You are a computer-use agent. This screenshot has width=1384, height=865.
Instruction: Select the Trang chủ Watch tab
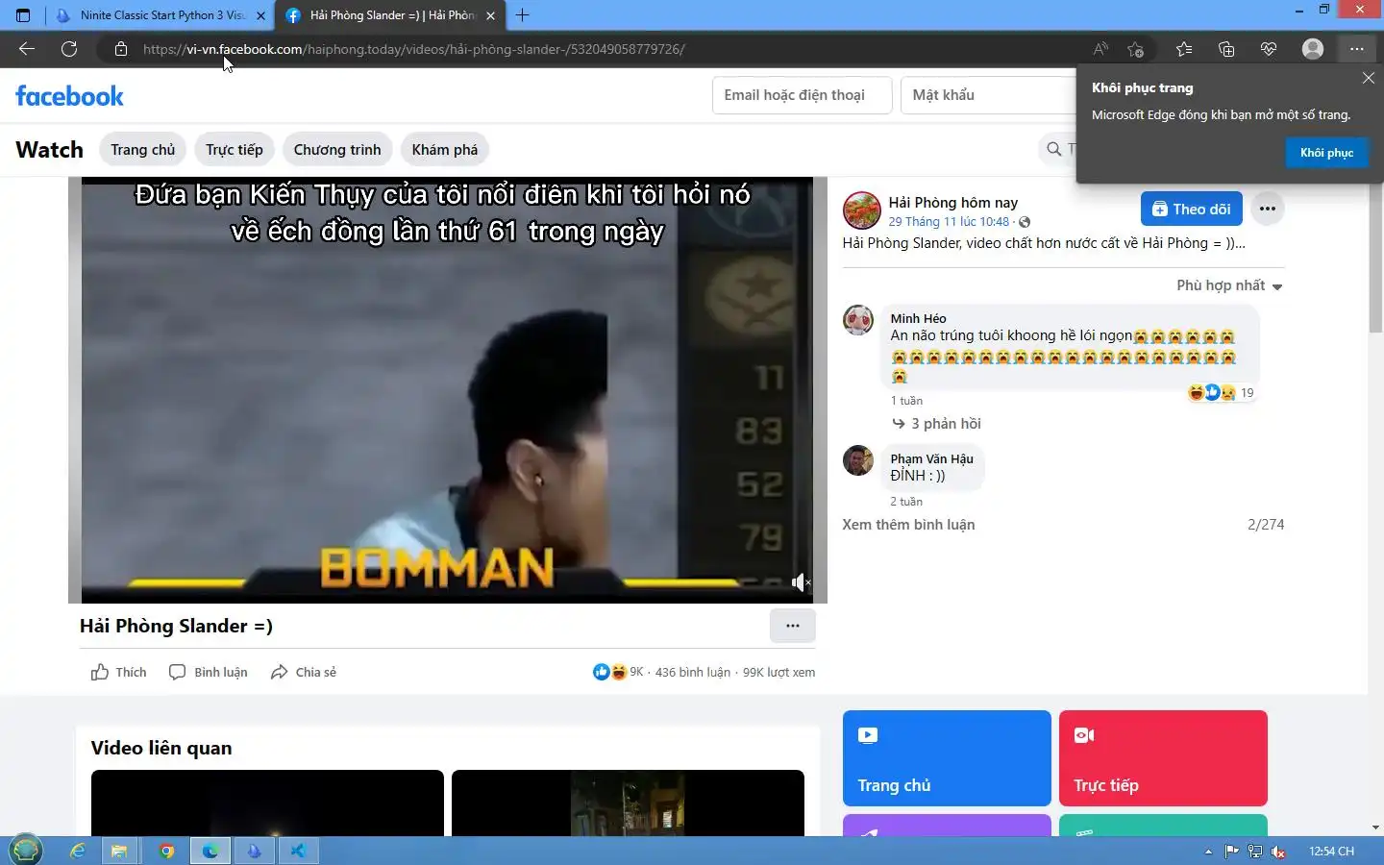[143, 150]
